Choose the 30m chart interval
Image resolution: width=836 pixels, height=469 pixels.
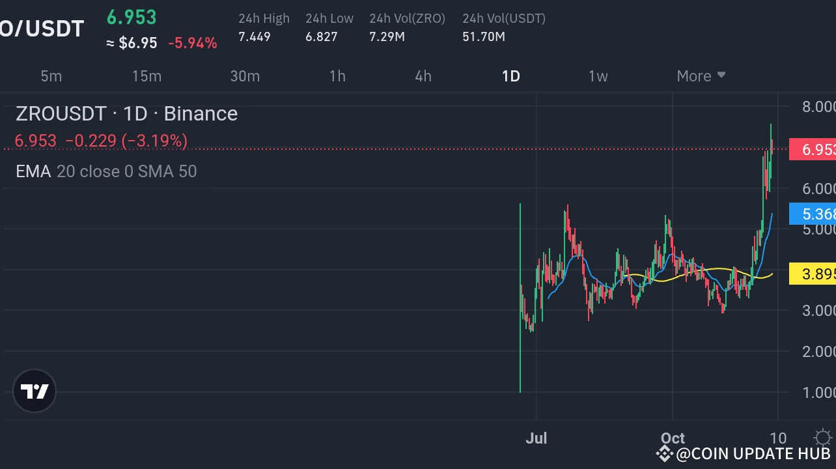(x=245, y=76)
